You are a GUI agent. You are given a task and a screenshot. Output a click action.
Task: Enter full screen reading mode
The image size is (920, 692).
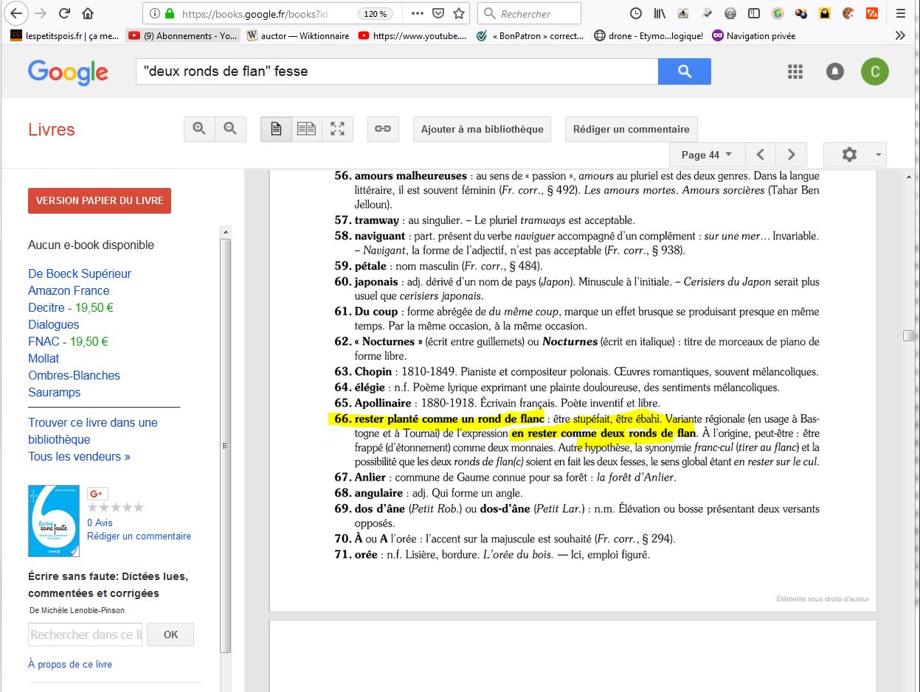[337, 129]
